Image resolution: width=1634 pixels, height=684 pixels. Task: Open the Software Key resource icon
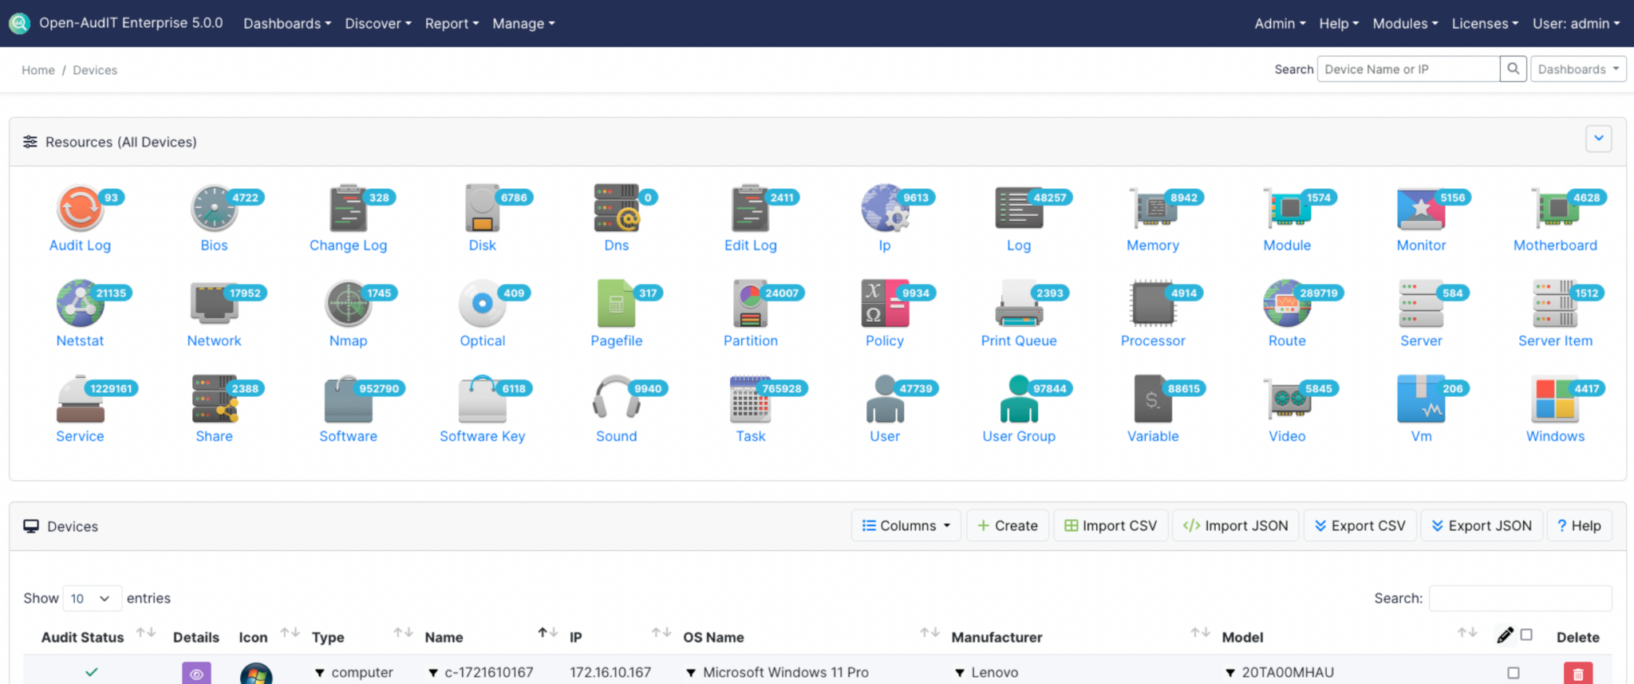click(482, 399)
